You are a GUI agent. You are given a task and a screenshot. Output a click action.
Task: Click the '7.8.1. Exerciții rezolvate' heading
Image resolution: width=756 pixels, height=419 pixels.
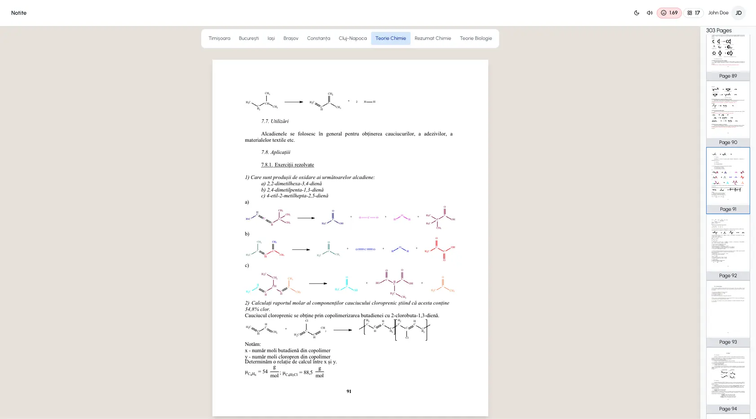tap(287, 165)
